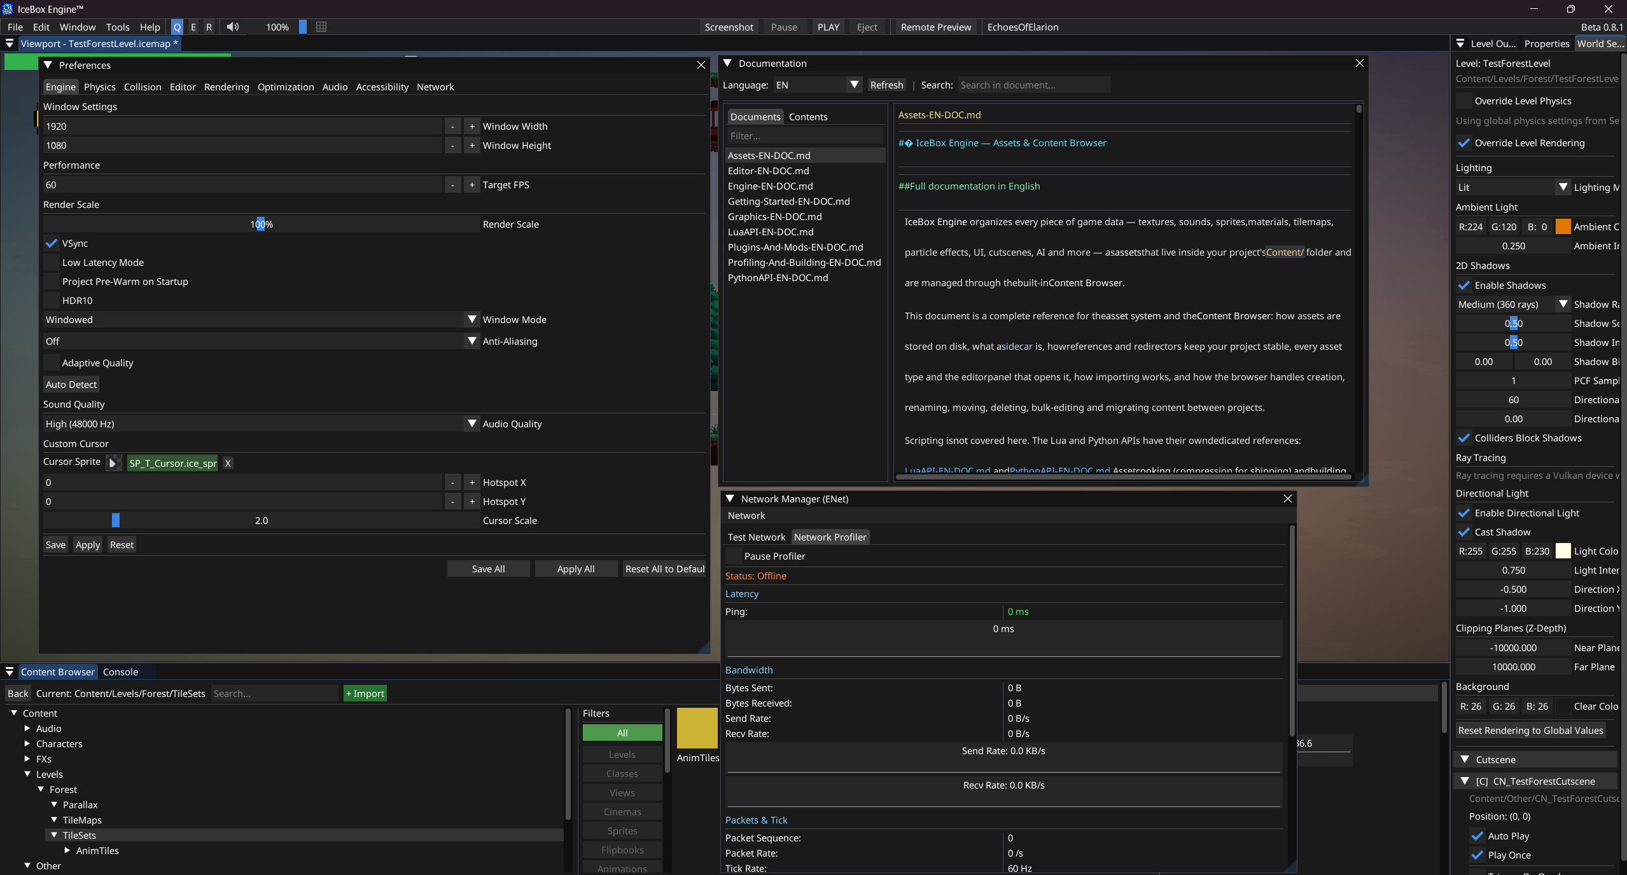Screen dimensions: 1627x875
Task: Select the R tool in the top toolbar
Action: click(x=209, y=27)
